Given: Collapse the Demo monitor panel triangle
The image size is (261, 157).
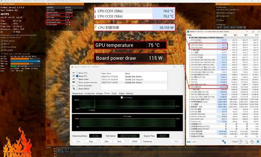Looking at the screenshot, I should [2, 4].
